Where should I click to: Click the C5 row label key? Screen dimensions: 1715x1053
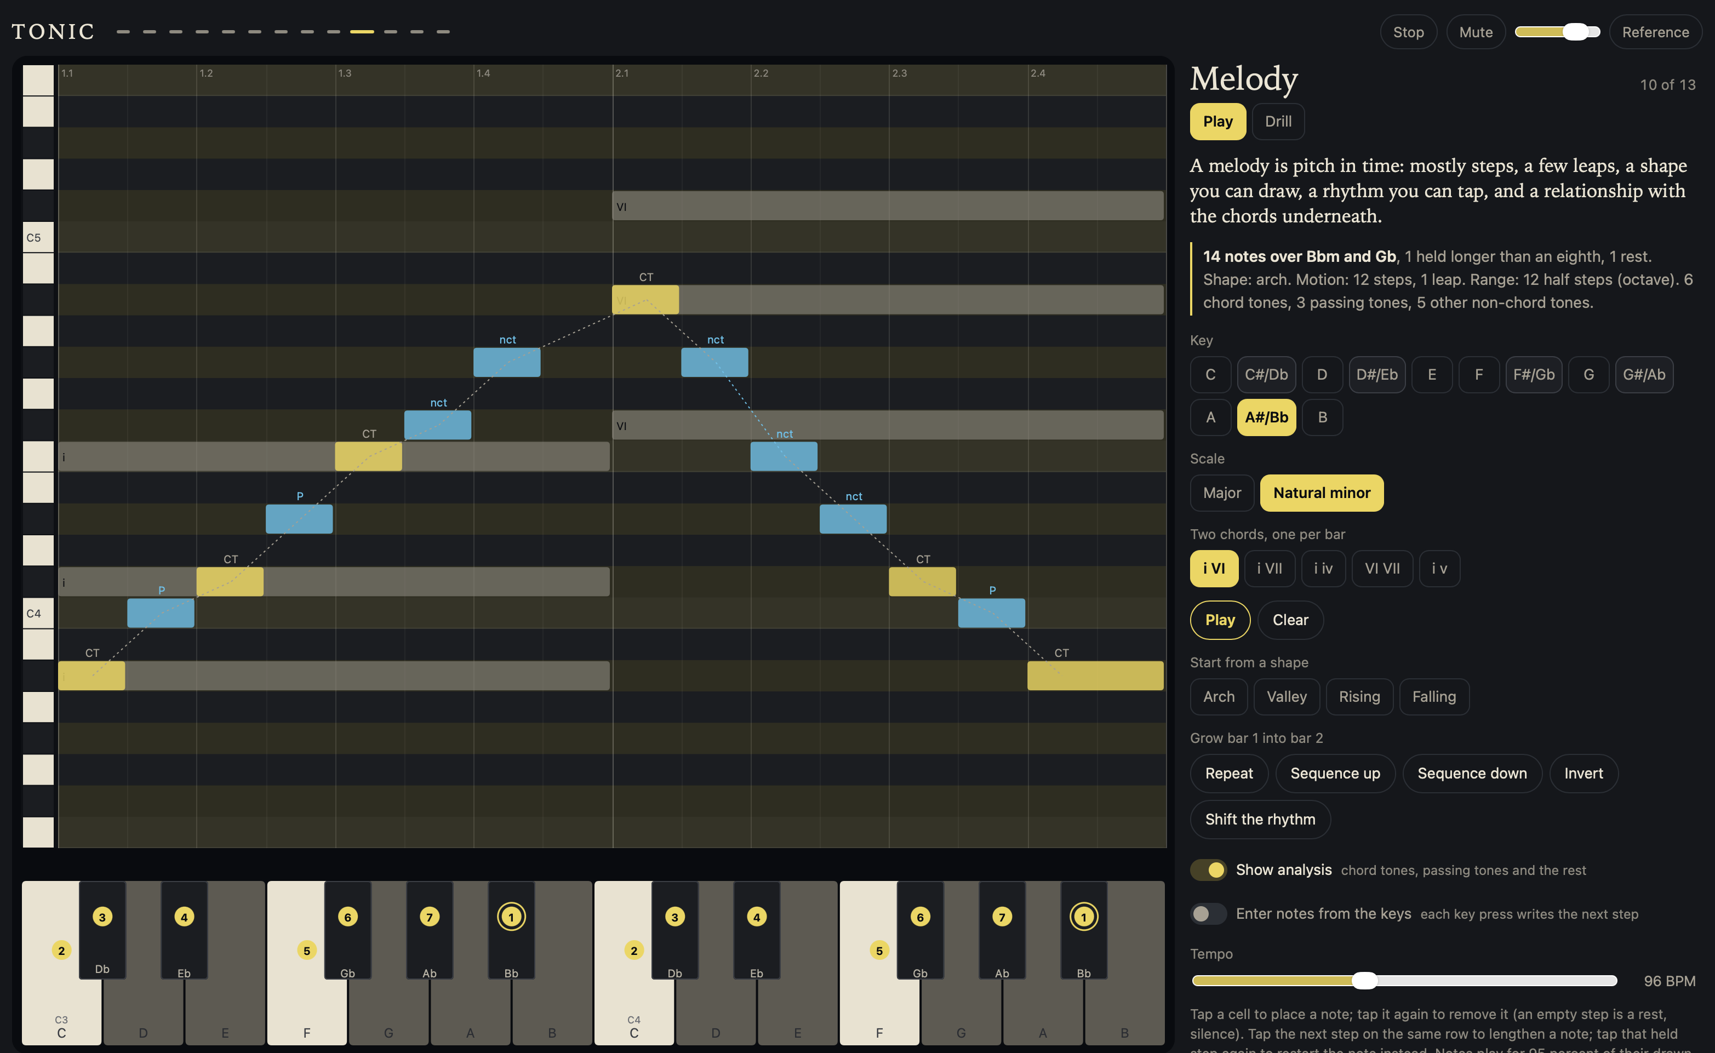[x=38, y=237]
